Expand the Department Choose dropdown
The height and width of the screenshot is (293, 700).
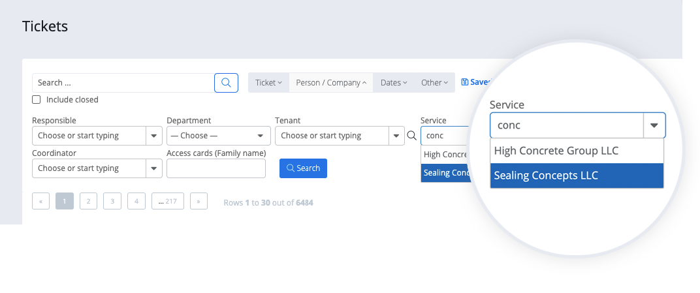219,136
